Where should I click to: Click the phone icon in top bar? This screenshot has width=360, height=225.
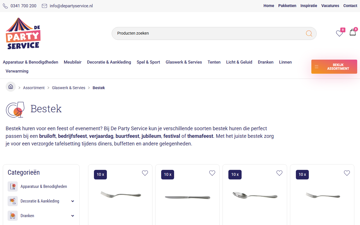pos(5,6)
